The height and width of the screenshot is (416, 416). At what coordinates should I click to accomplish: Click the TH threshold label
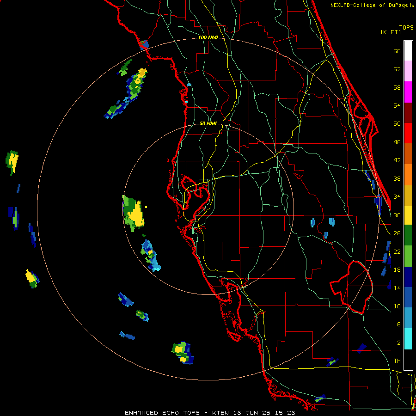[x=397, y=361]
